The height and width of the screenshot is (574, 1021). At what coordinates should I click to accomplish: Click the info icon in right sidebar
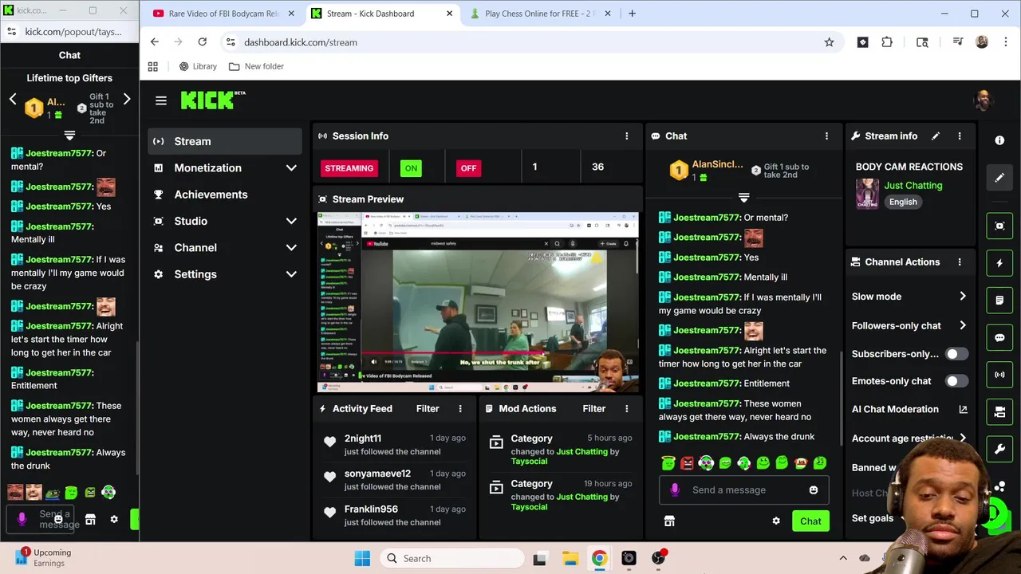coord(999,140)
